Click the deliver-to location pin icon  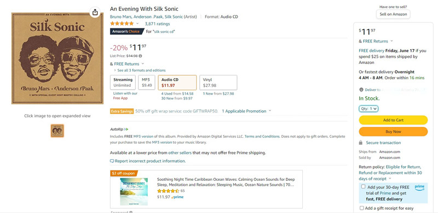click(x=361, y=90)
